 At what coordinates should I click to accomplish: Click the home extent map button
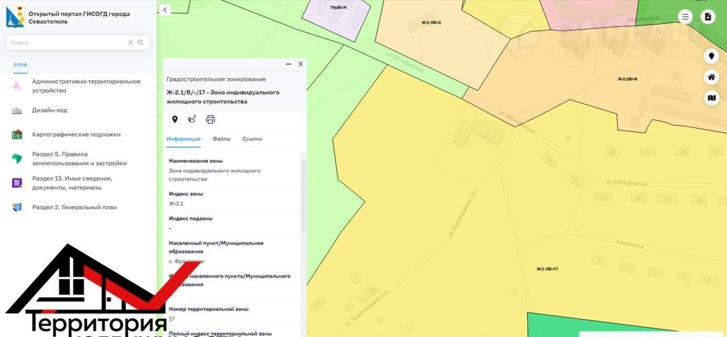pyautogui.click(x=711, y=77)
